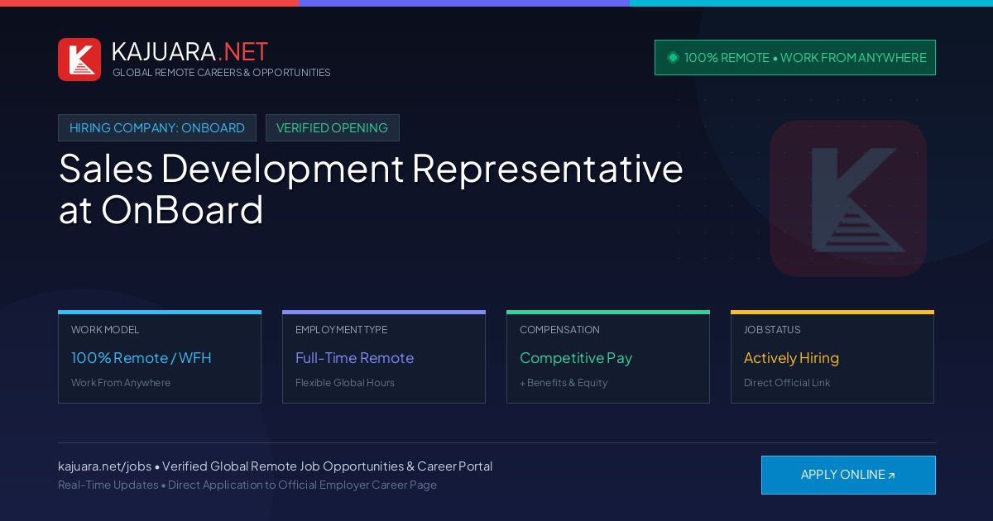The width and height of the screenshot is (993, 521).
Task: Select the VERIFIED OPENING tag
Action: (333, 128)
